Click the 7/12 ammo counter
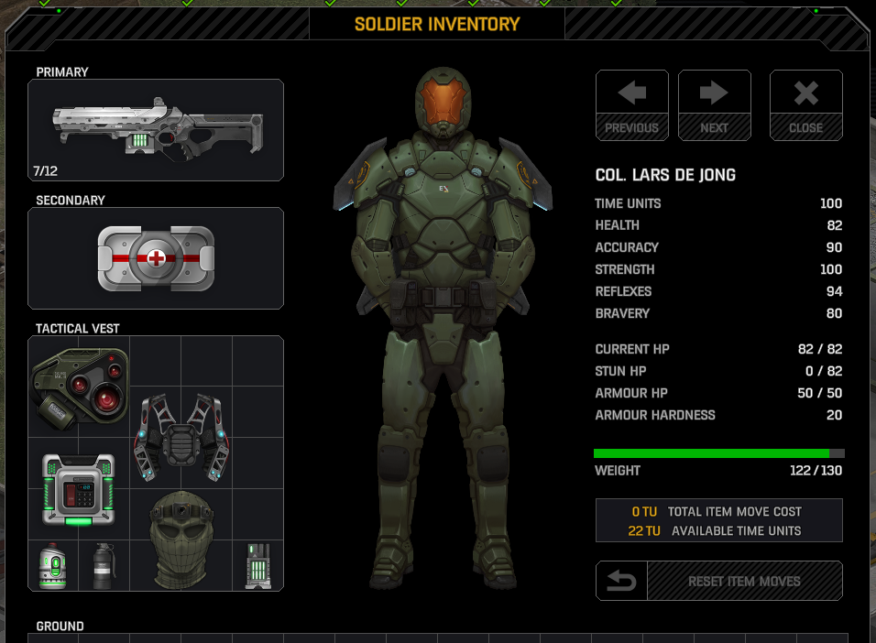 tap(45, 171)
